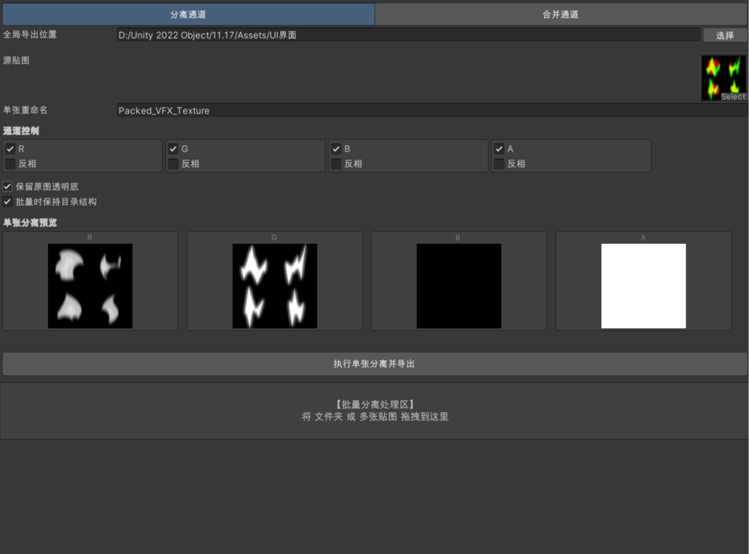Click 执行单张分离并导出 button
Screen dimensions: 749x554
coord(374,364)
